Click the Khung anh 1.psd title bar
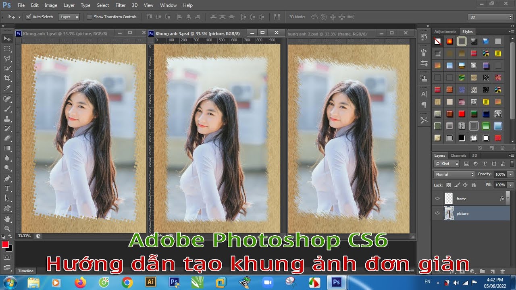 tap(81, 33)
